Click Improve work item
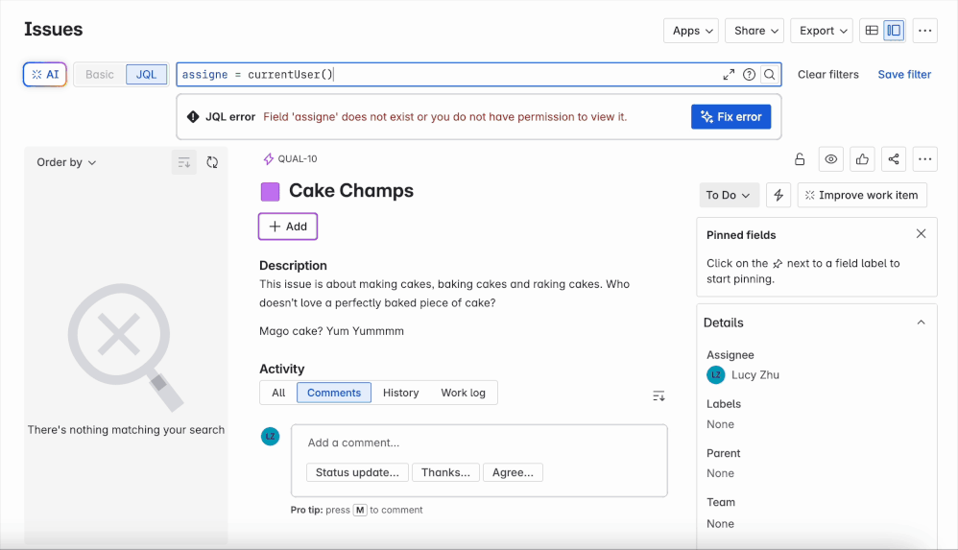 (861, 195)
